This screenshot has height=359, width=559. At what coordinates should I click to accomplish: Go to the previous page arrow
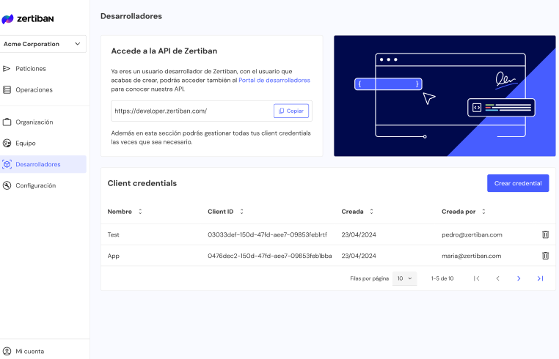pyautogui.click(x=497, y=278)
